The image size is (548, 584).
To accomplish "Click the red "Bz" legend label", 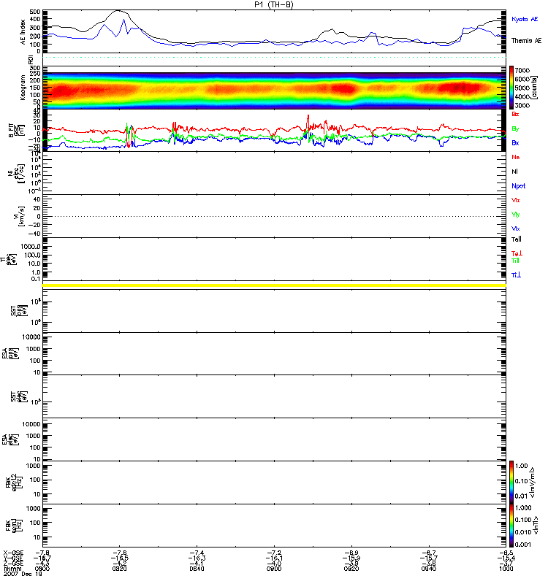I will pyautogui.click(x=515, y=115).
